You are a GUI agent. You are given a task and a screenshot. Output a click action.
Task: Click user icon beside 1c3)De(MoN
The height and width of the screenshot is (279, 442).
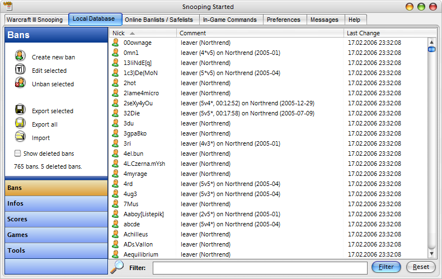pos(115,73)
